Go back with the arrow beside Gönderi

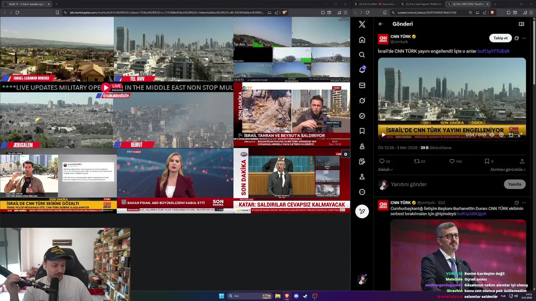click(381, 24)
